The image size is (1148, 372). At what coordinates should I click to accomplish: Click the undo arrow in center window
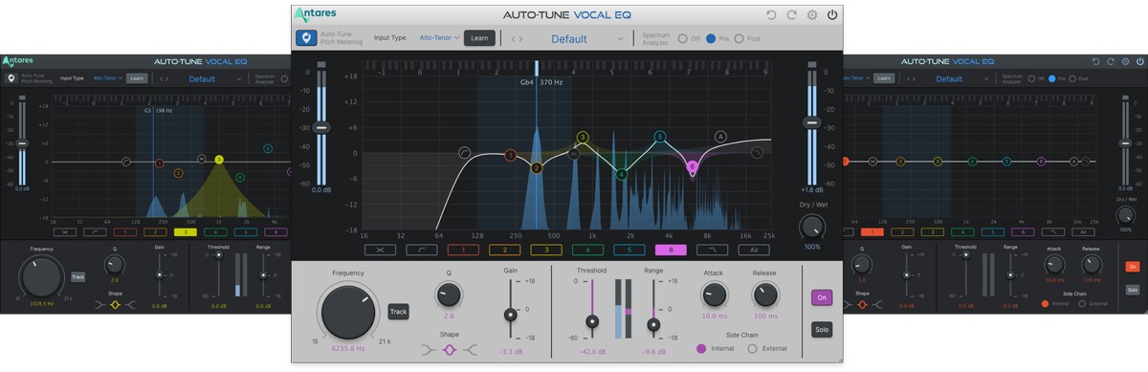771,15
